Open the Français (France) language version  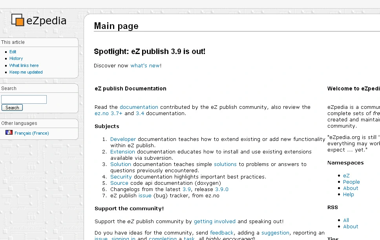click(31, 133)
